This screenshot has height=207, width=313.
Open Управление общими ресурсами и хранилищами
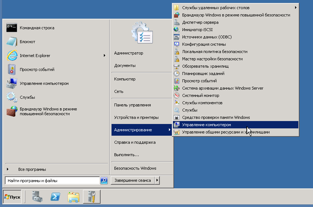(236, 132)
